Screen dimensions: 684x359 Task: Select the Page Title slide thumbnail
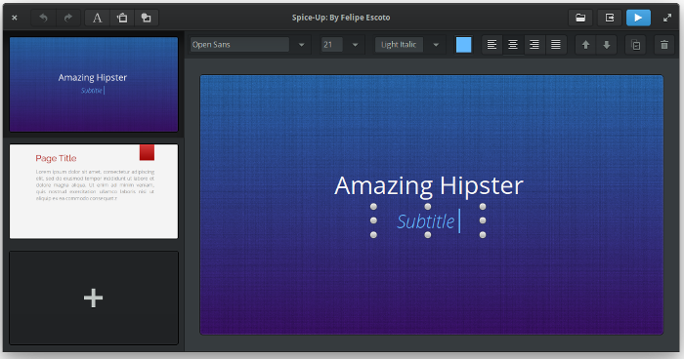pos(94,191)
